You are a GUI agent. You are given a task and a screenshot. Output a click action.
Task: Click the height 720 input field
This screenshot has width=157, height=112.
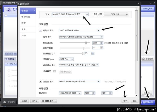click(x=105, y=93)
